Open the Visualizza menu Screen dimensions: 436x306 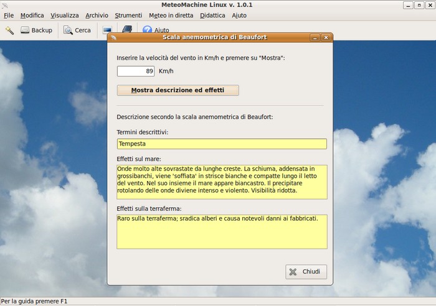point(65,16)
